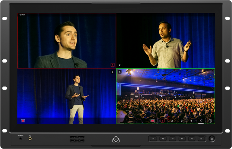The height and width of the screenshot is (149, 232).
Task: Tap the NDI indicator icon at top left
Action: [22, 15]
